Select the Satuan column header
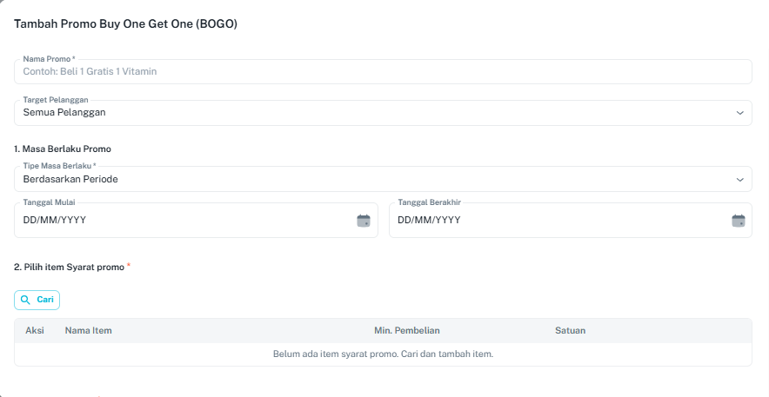Screen dimensions: 769x397 [570, 330]
